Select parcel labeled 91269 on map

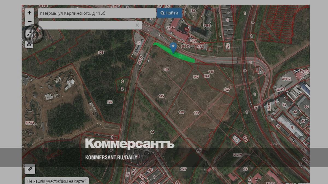click(x=238, y=155)
